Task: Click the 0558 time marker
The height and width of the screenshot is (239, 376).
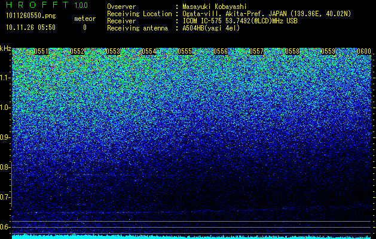Action: click(292, 51)
